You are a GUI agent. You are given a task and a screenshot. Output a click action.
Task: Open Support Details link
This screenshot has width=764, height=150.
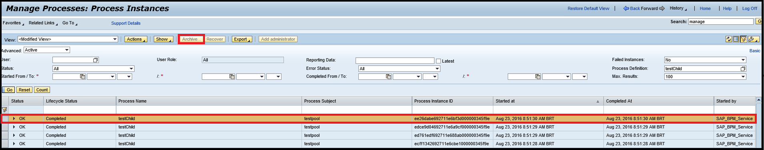click(x=126, y=23)
